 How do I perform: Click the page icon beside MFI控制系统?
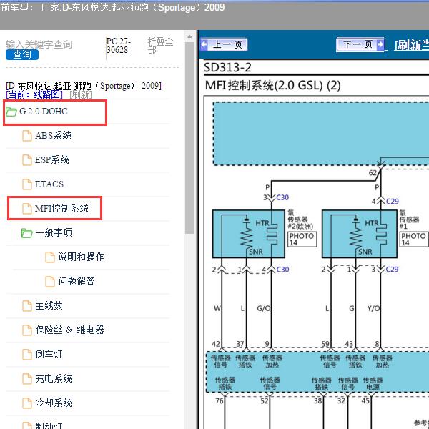(x=27, y=209)
